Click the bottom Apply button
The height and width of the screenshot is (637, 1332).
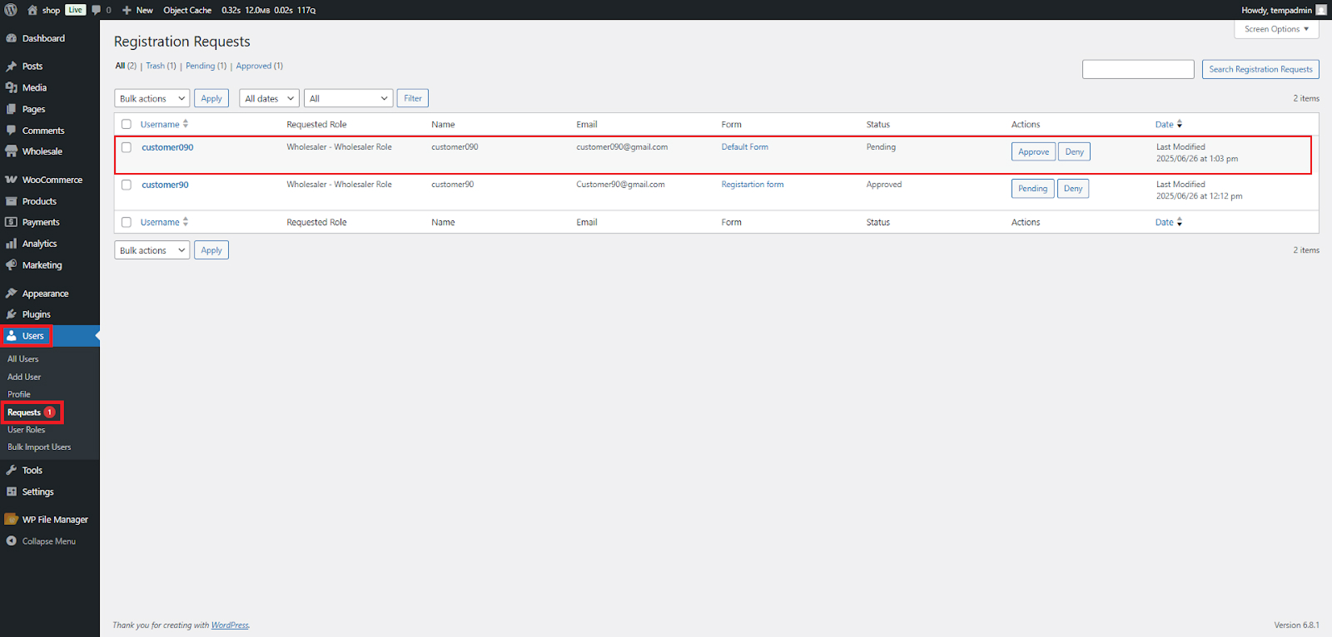211,250
